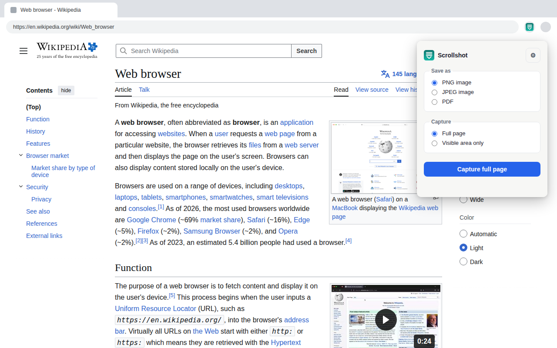Collapse the Security contents section

click(x=20, y=187)
